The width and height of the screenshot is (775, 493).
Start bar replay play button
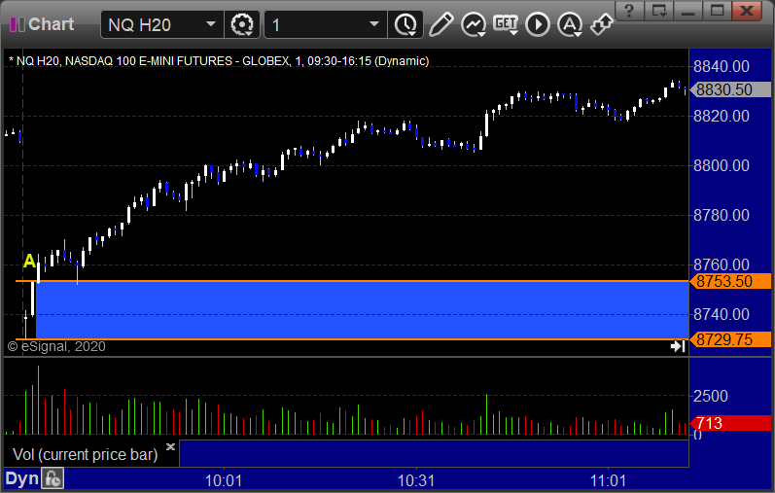click(x=538, y=24)
